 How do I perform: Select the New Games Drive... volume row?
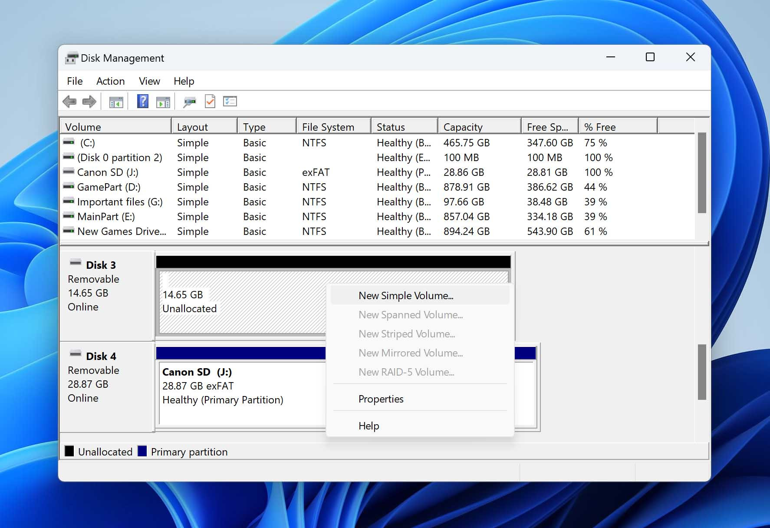pyautogui.click(x=377, y=231)
